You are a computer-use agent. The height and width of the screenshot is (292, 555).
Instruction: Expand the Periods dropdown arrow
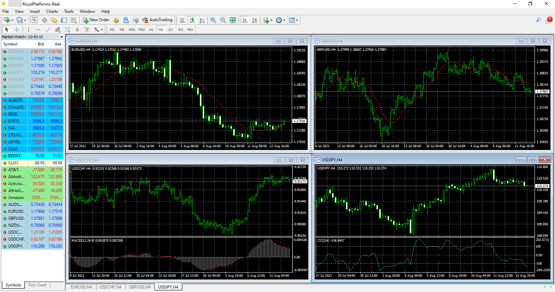coord(284,20)
